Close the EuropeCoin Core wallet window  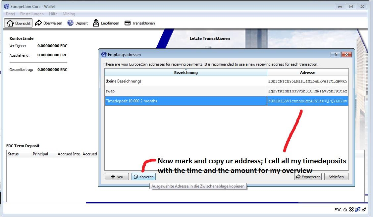(x=362, y=6)
